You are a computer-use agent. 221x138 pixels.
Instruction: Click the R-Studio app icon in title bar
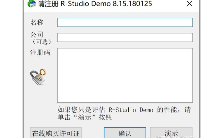coord(32,3)
